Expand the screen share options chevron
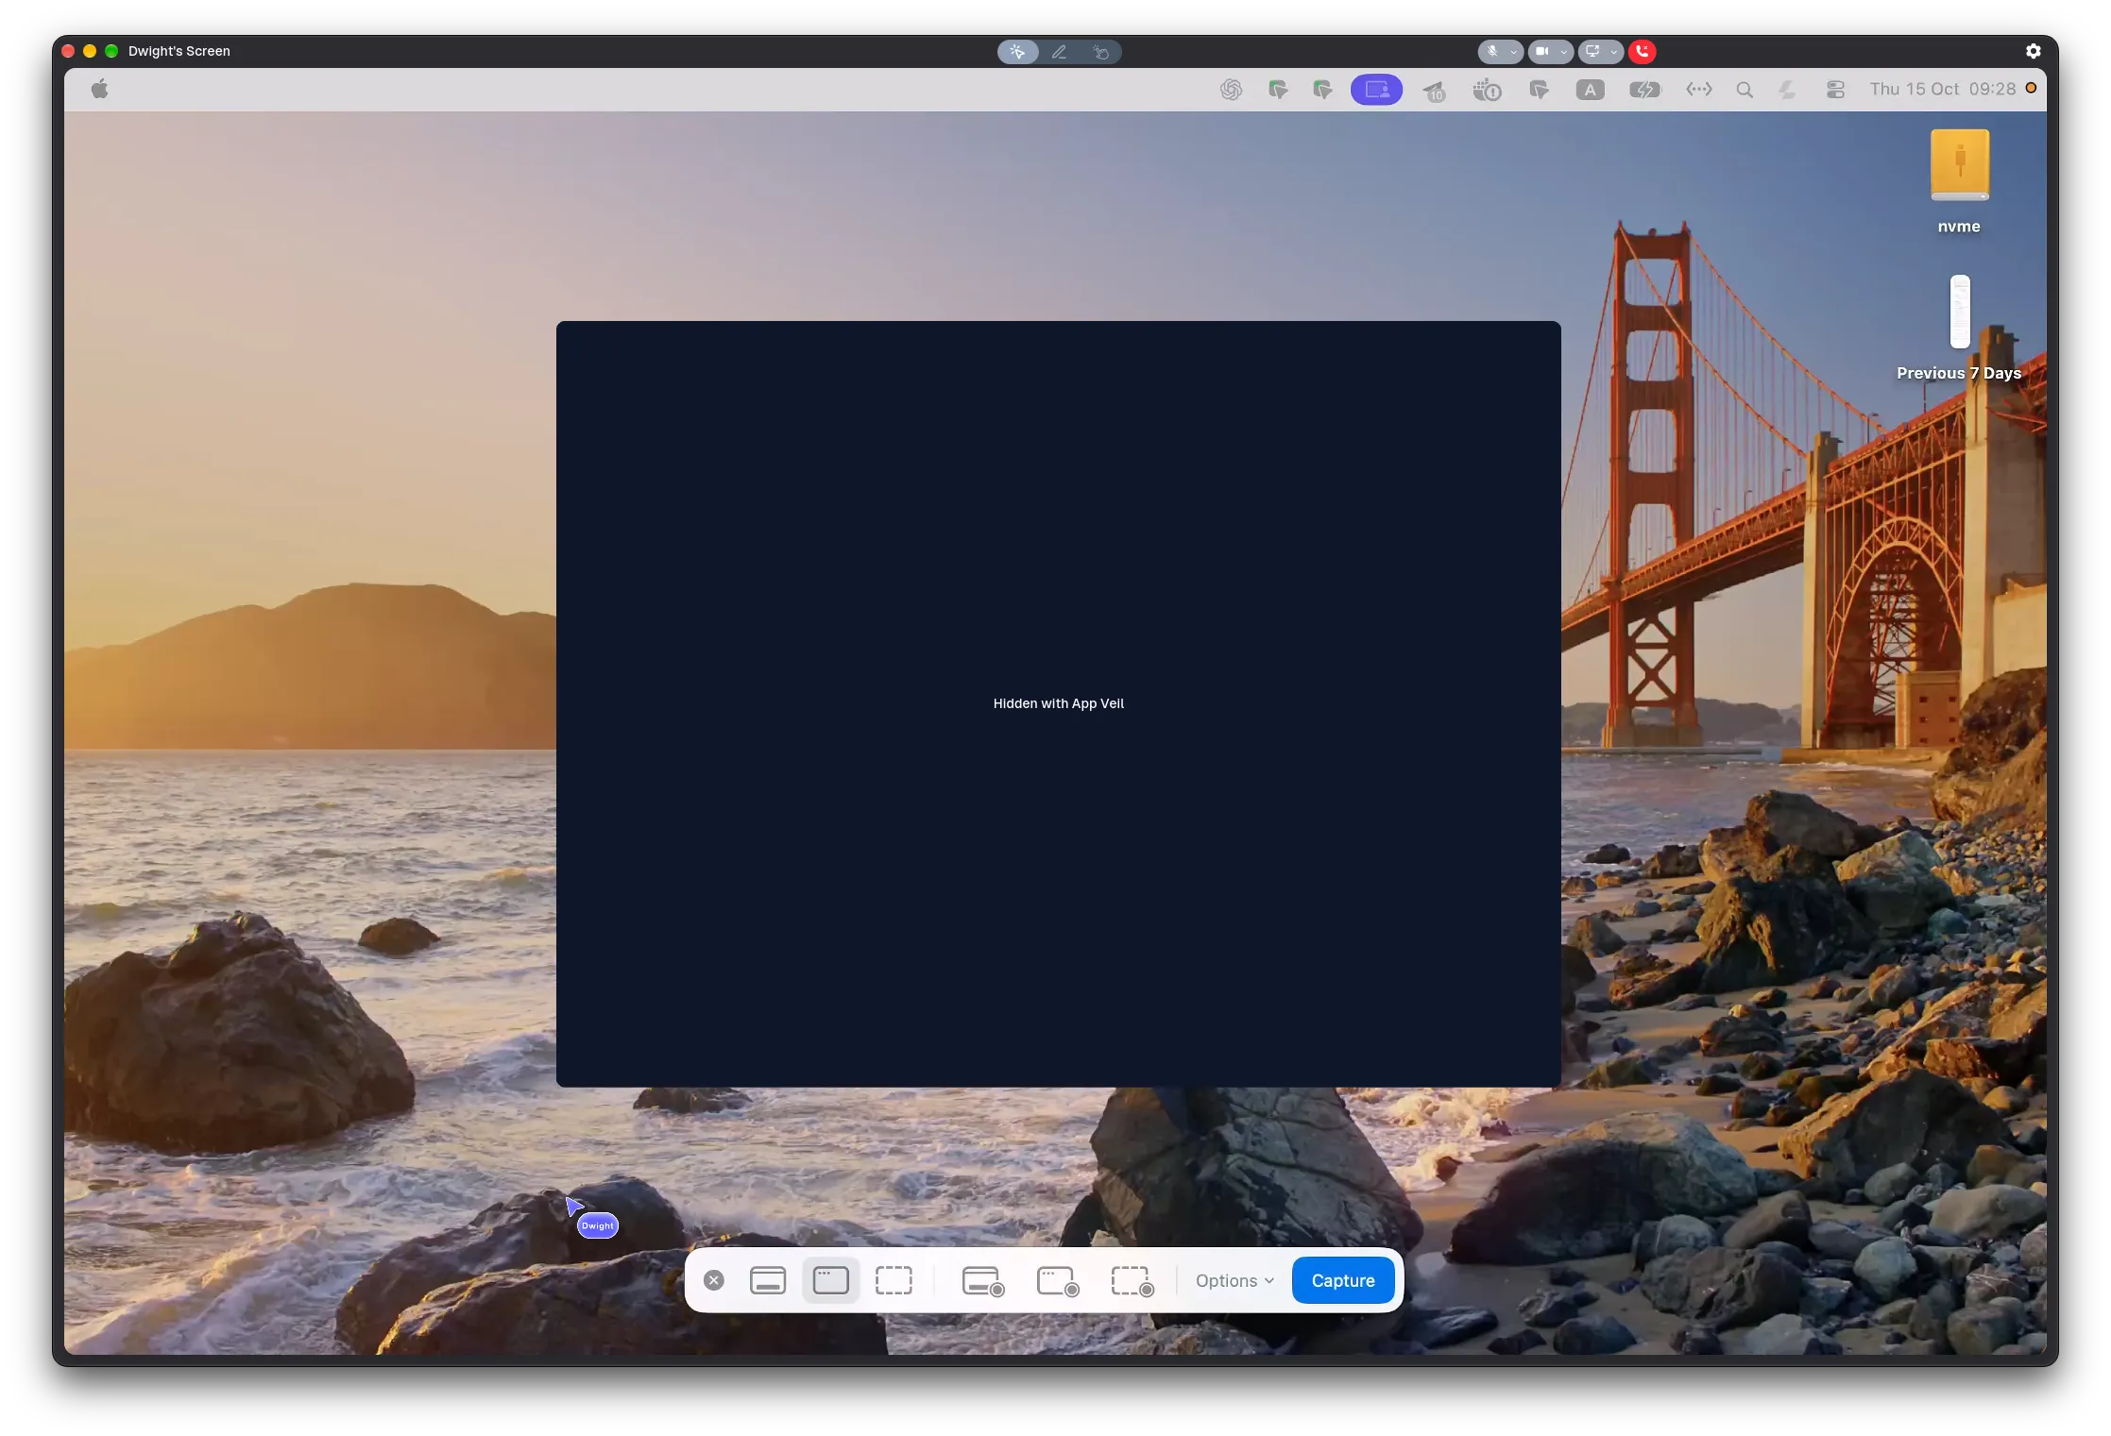The height and width of the screenshot is (1436, 2111). coord(1614,52)
